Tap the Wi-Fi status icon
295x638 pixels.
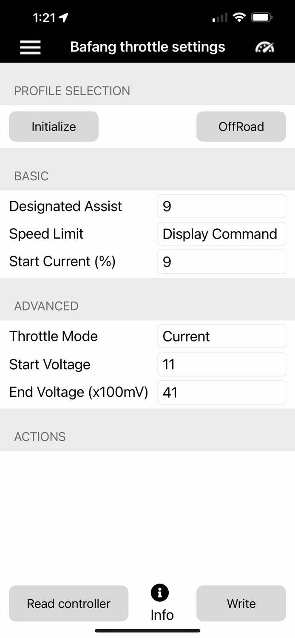click(x=240, y=18)
